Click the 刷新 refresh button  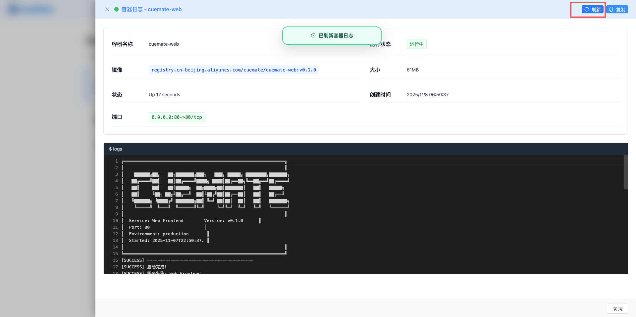click(592, 9)
